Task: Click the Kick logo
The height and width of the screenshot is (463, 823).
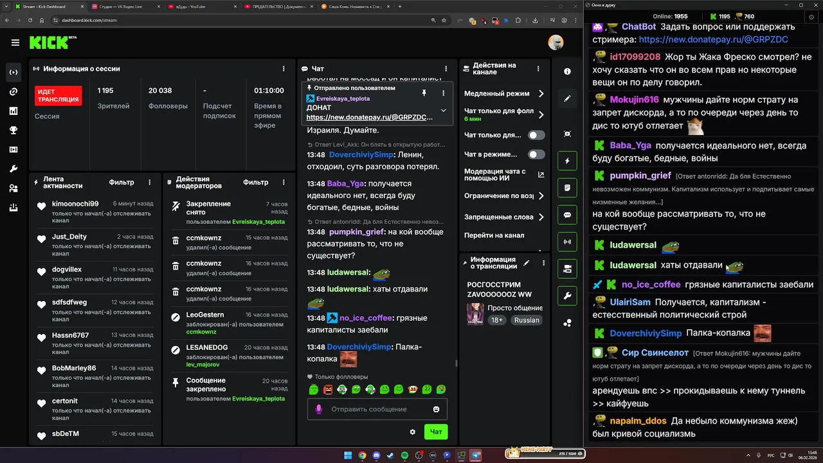Action: tap(53, 42)
